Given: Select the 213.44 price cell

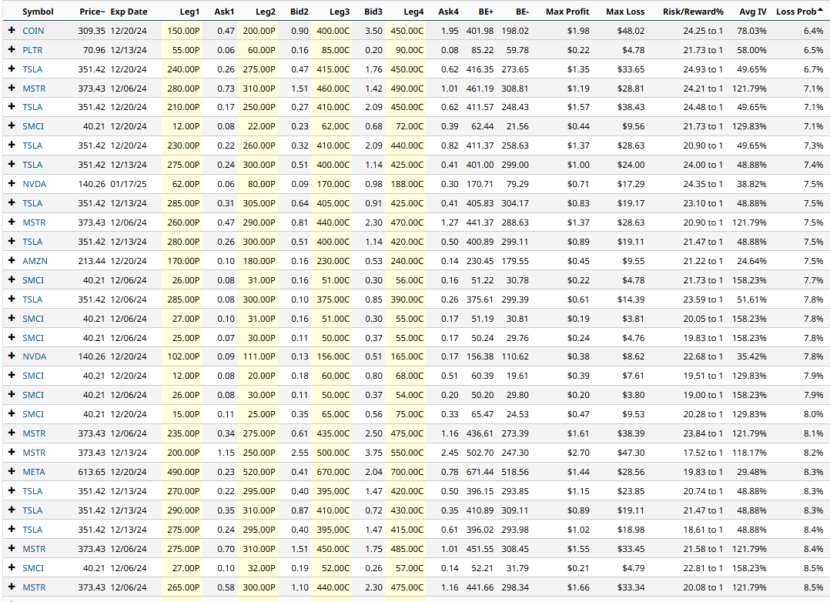Looking at the screenshot, I should point(92,261).
